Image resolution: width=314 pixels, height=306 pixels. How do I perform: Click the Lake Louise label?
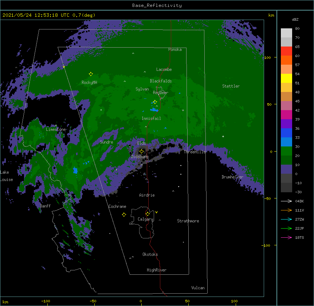7,176
